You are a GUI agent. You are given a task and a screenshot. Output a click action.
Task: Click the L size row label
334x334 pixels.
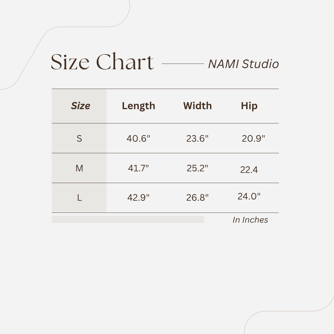79,198
